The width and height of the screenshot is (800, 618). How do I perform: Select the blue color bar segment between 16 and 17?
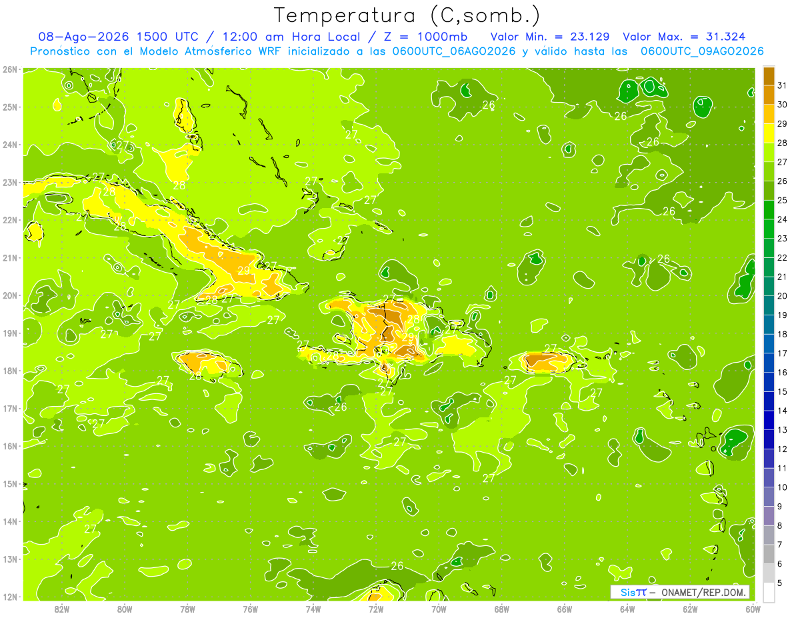pyautogui.click(x=769, y=363)
